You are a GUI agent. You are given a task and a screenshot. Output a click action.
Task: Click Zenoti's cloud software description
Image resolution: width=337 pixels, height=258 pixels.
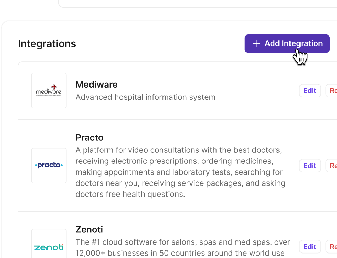(183, 248)
